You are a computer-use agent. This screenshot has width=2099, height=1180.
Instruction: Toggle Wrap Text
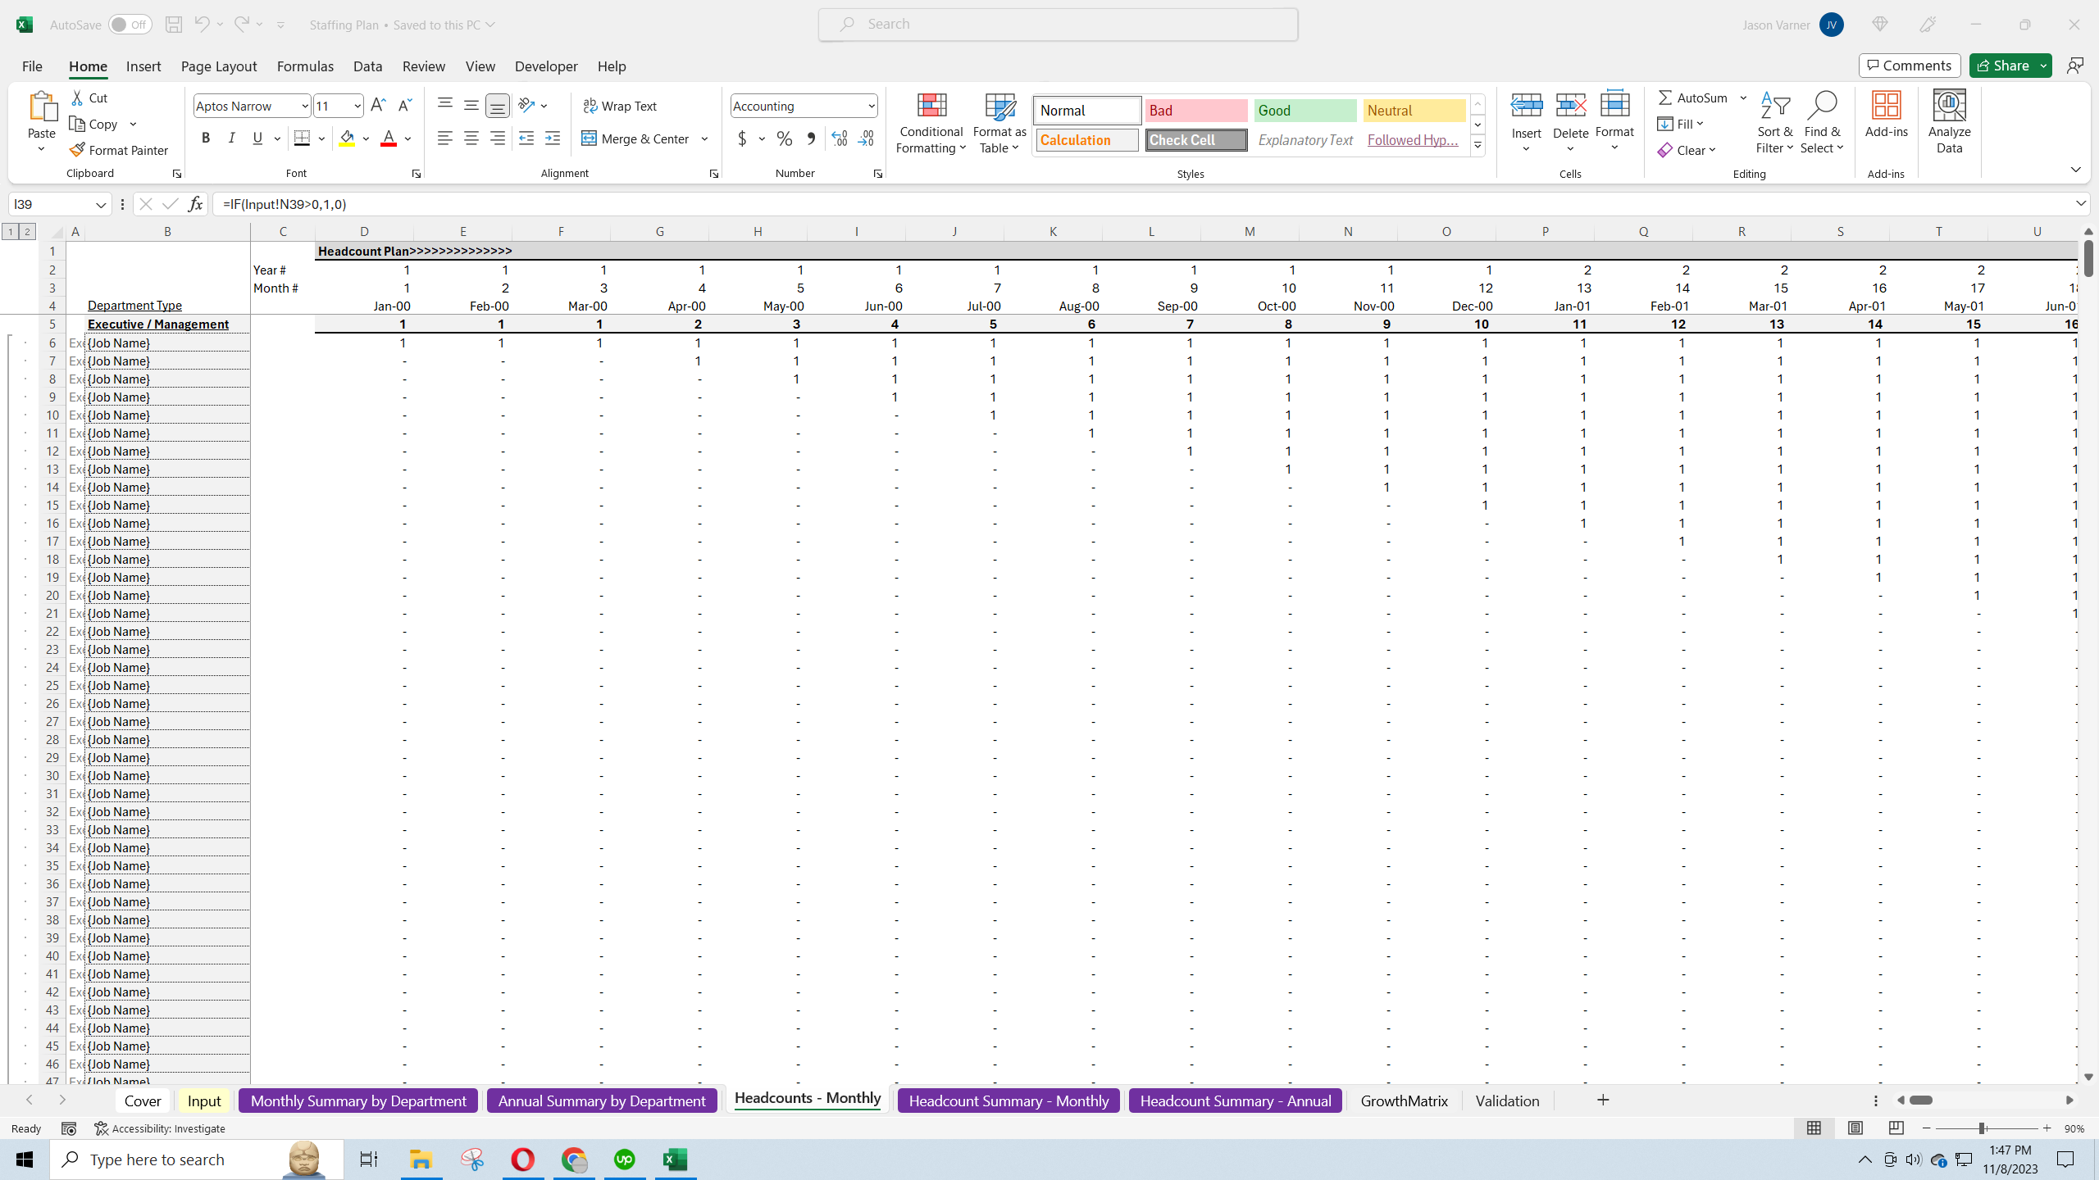click(x=620, y=106)
